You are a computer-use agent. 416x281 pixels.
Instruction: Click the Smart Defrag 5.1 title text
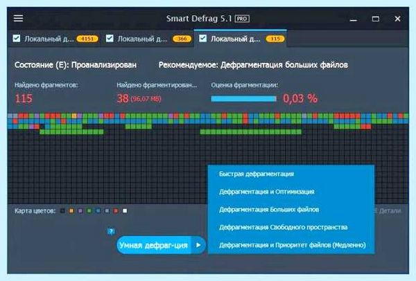tap(199, 19)
